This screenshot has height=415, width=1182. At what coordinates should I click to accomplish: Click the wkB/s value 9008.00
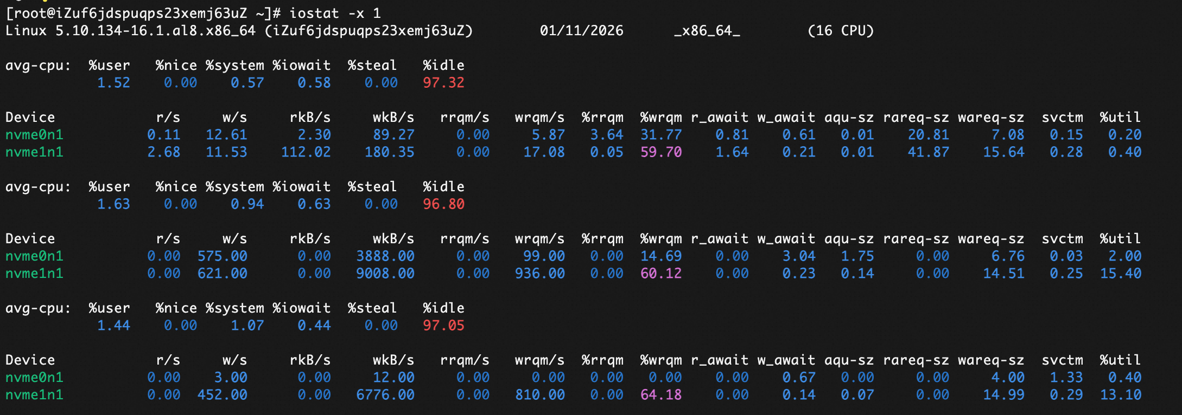[x=385, y=274]
